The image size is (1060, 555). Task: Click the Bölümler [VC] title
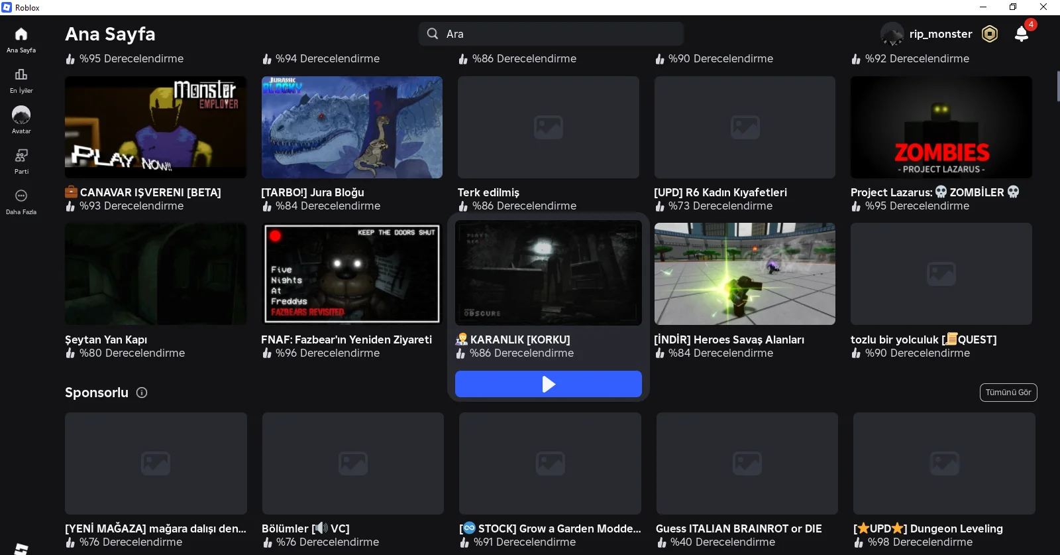[x=305, y=528]
